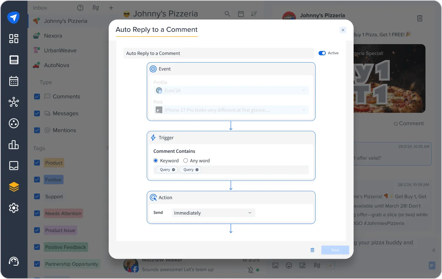Click the automation name input field
442x279 pixels.
click(218, 53)
